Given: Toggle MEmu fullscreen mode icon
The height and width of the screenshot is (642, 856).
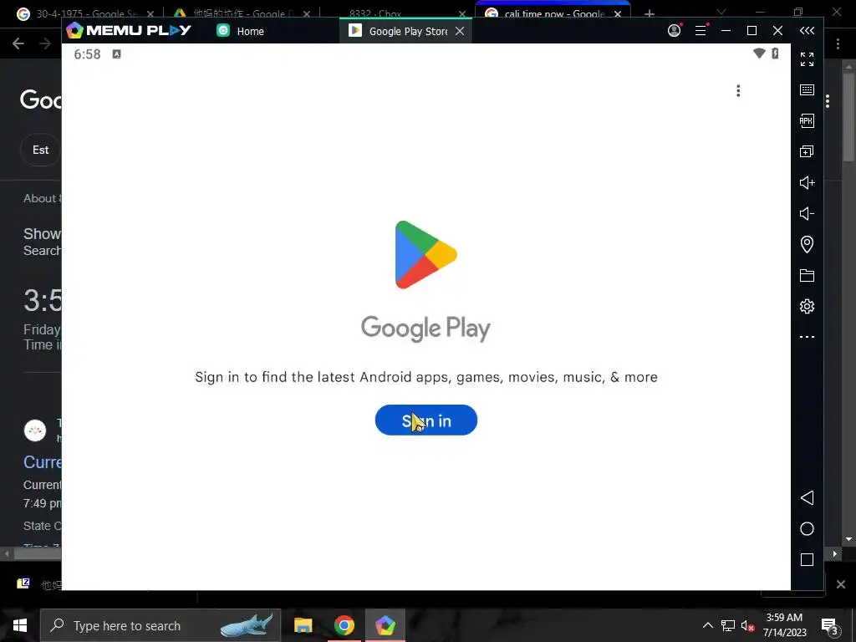Looking at the screenshot, I should click(x=807, y=59).
